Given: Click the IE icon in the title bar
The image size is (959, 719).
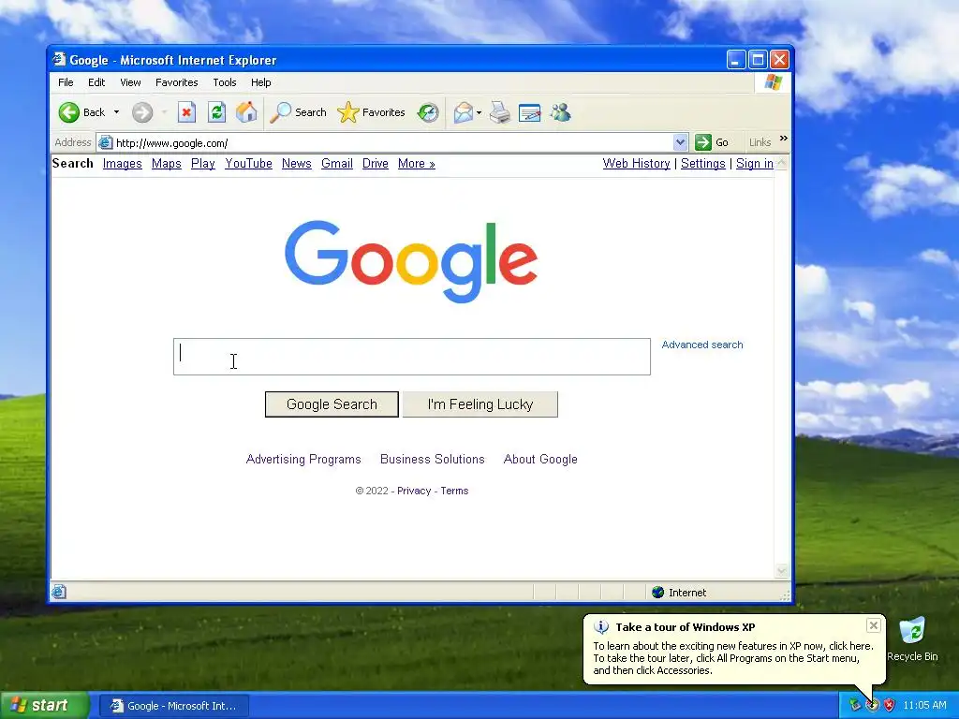Looking at the screenshot, I should click(x=59, y=59).
